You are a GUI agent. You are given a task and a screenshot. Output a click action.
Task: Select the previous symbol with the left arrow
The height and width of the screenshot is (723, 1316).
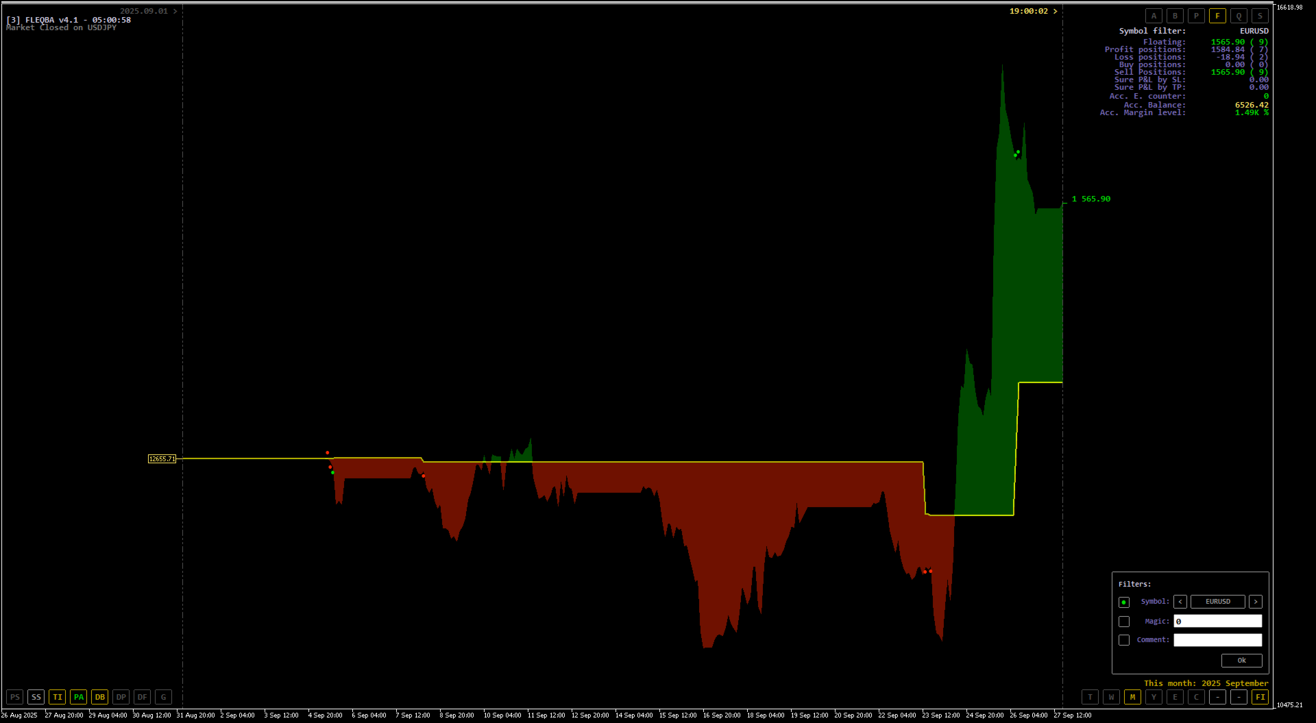pos(1180,602)
